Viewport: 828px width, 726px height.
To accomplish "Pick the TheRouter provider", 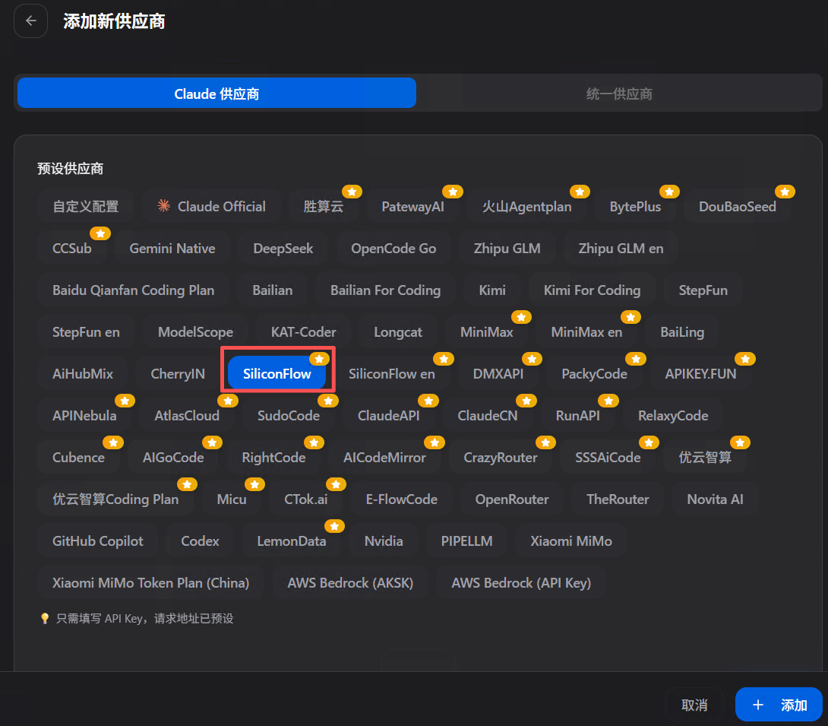I will [x=618, y=498].
